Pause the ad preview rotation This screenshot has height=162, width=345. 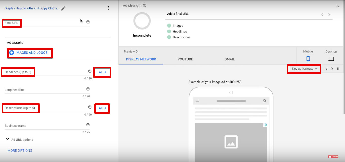tap(338, 69)
